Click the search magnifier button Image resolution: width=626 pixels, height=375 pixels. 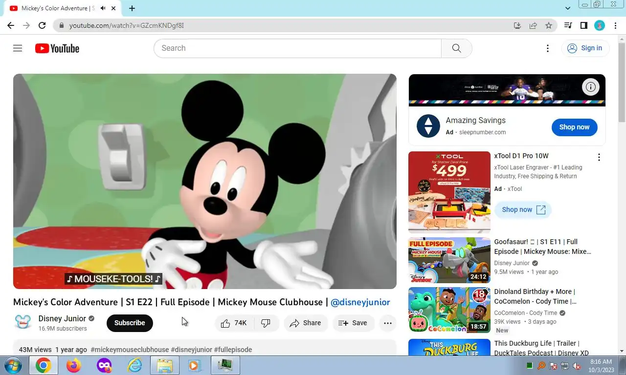pos(456,48)
